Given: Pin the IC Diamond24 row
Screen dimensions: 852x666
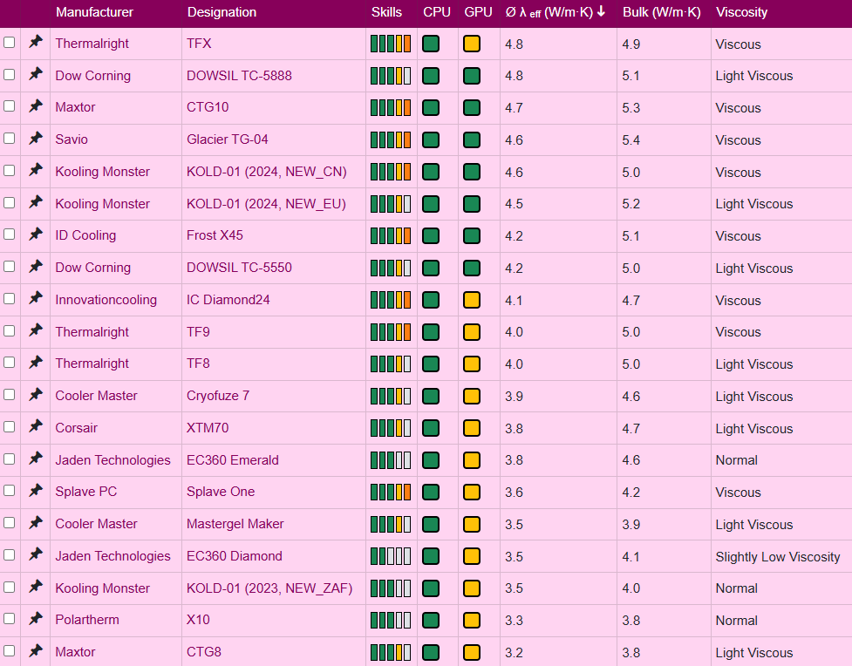Looking at the screenshot, I should [x=36, y=298].
